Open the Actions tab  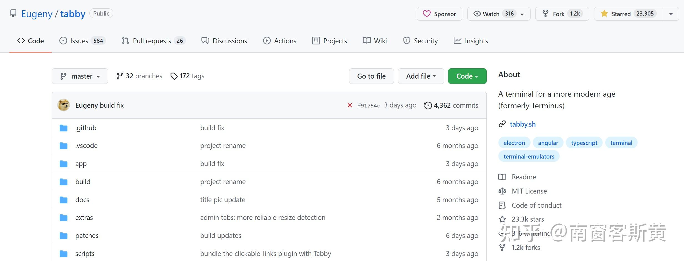(x=280, y=41)
